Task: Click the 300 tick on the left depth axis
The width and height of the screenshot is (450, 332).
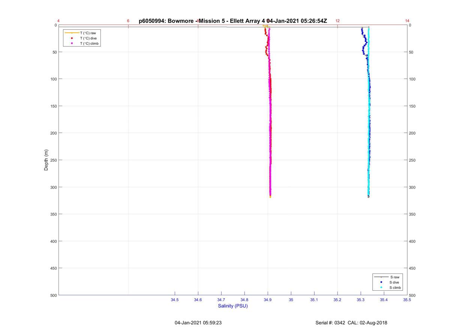Action: tap(53, 187)
